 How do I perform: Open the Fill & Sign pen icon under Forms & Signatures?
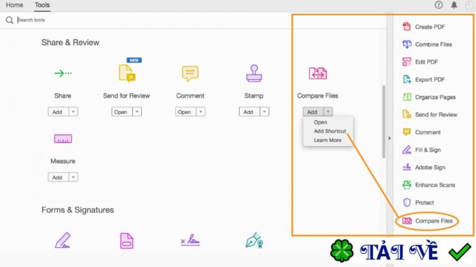click(x=63, y=241)
